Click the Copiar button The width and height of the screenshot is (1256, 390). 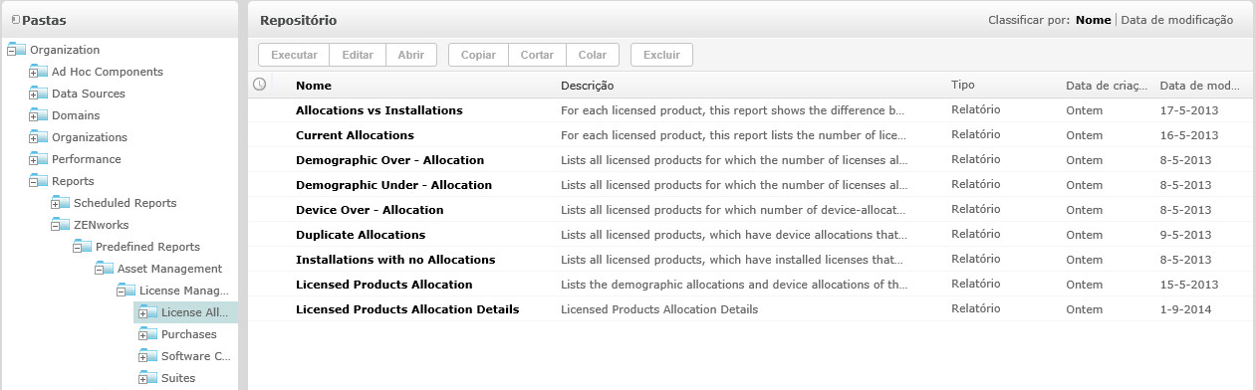(x=478, y=55)
